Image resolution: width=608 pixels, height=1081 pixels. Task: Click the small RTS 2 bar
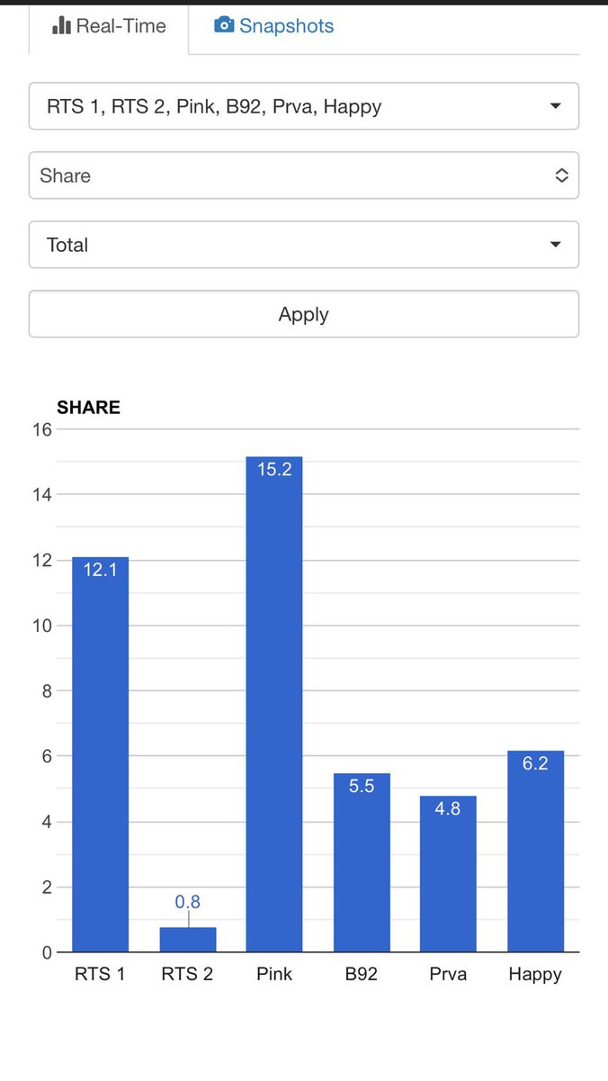point(188,940)
